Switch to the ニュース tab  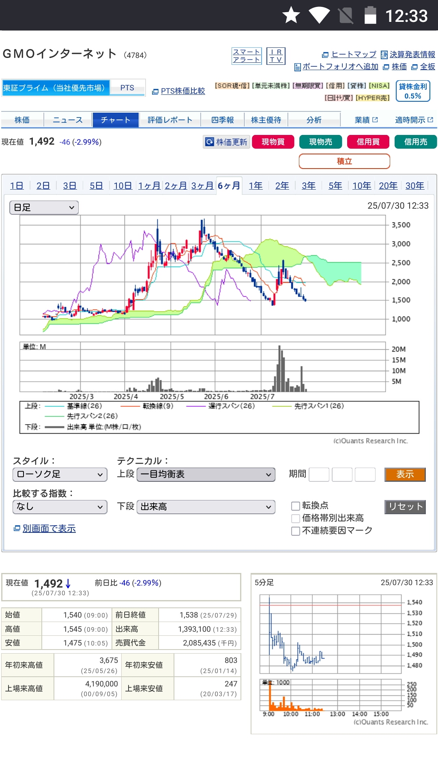pyautogui.click(x=68, y=120)
